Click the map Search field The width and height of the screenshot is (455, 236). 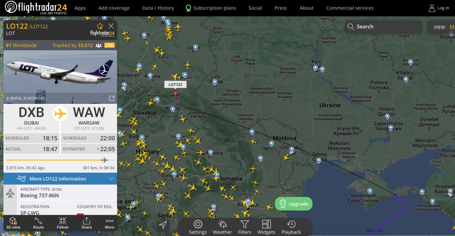pos(383,27)
